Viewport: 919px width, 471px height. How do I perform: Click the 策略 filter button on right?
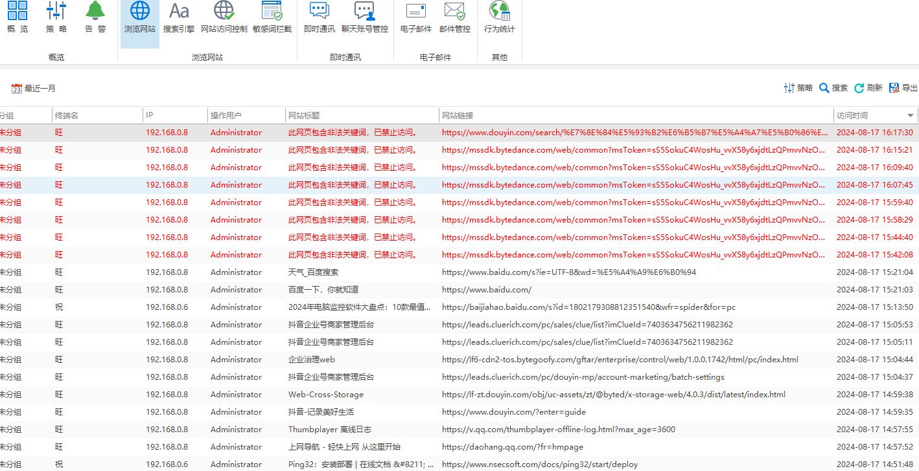point(798,88)
